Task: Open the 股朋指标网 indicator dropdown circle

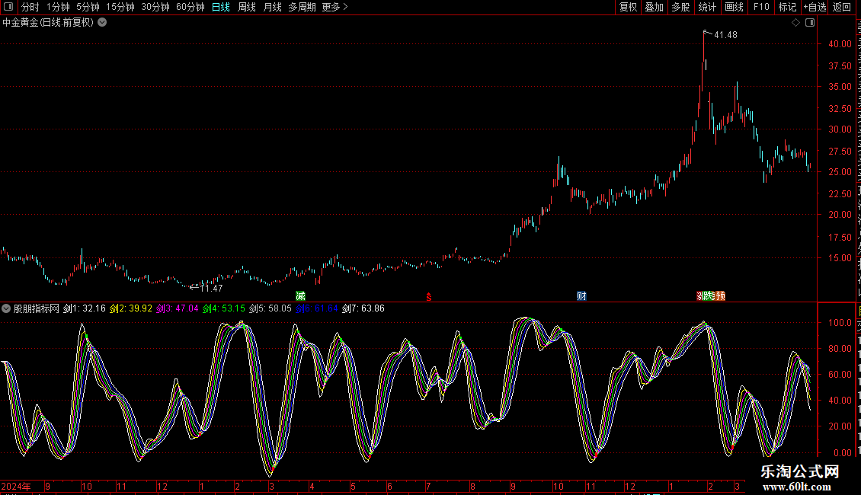Action: pos(6,308)
